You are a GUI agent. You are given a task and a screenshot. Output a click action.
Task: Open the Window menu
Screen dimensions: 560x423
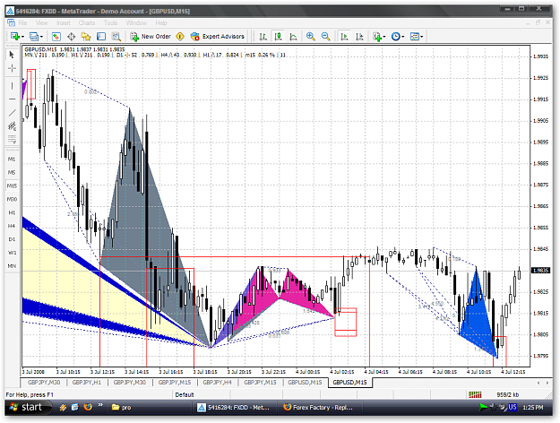[x=136, y=23]
